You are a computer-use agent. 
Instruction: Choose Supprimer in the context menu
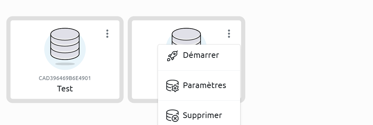tap(202, 115)
